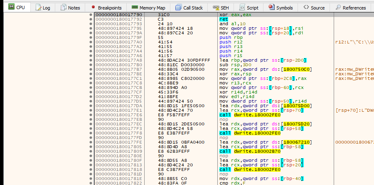Viewport: 374px width, 185px height.
Task: Click the red Breakpoints dot icon
Action: [93, 7]
